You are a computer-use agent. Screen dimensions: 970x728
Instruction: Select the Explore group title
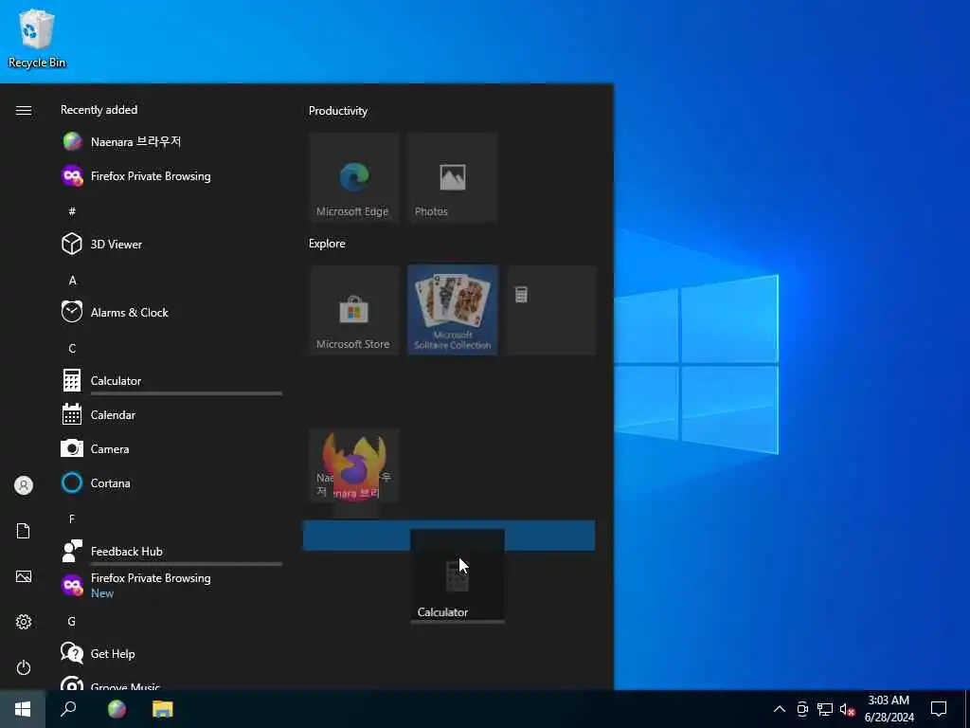pyautogui.click(x=327, y=244)
